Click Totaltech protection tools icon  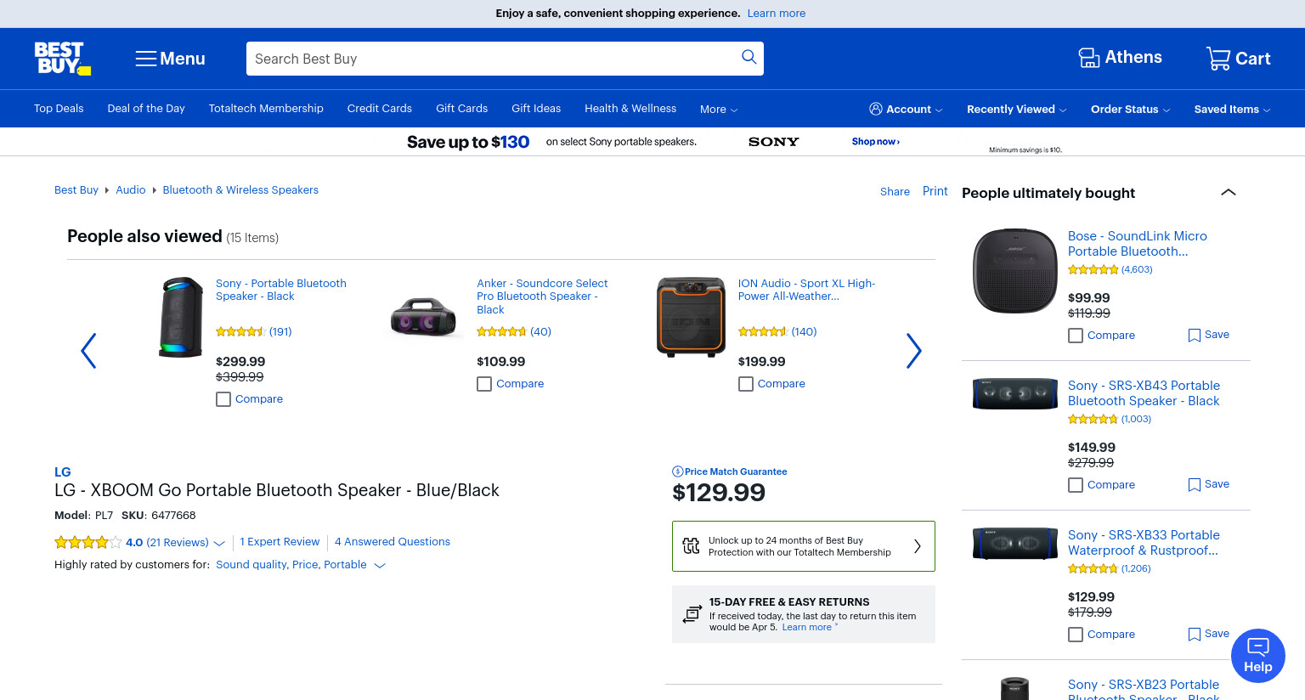pyautogui.click(x=692, y=546)
